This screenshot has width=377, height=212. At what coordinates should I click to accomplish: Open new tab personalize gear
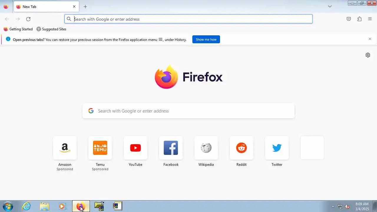[368, 55]
